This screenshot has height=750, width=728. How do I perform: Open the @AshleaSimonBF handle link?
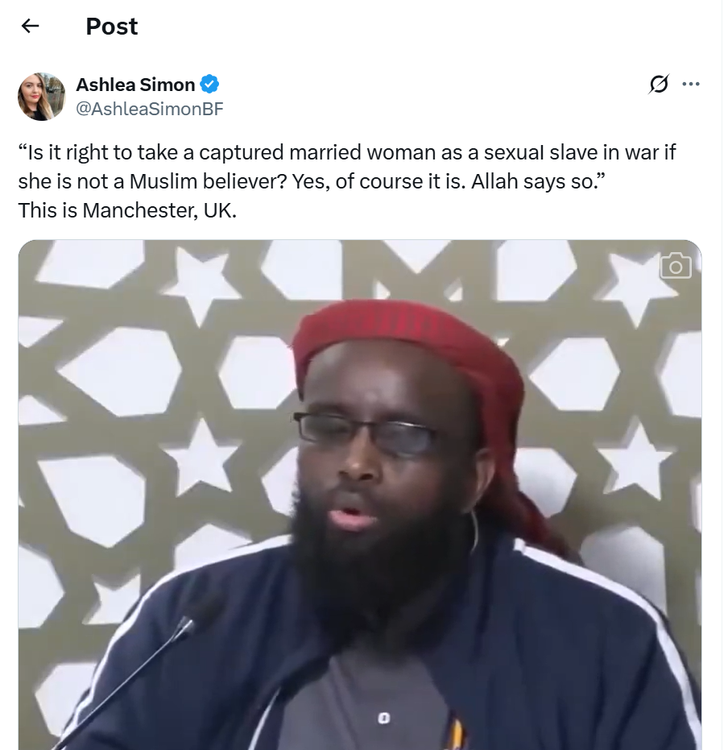(150, 109)
